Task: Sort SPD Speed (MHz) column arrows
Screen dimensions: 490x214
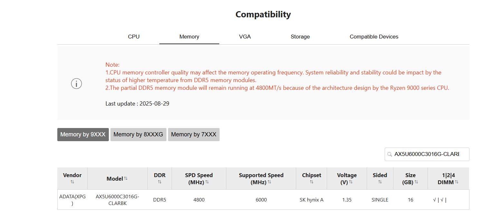Action: (207, 182)
